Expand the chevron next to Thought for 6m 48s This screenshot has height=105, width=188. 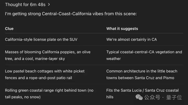coord(49,4)
